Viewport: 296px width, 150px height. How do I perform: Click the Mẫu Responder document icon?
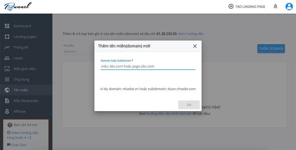click(x=7, y=101)
